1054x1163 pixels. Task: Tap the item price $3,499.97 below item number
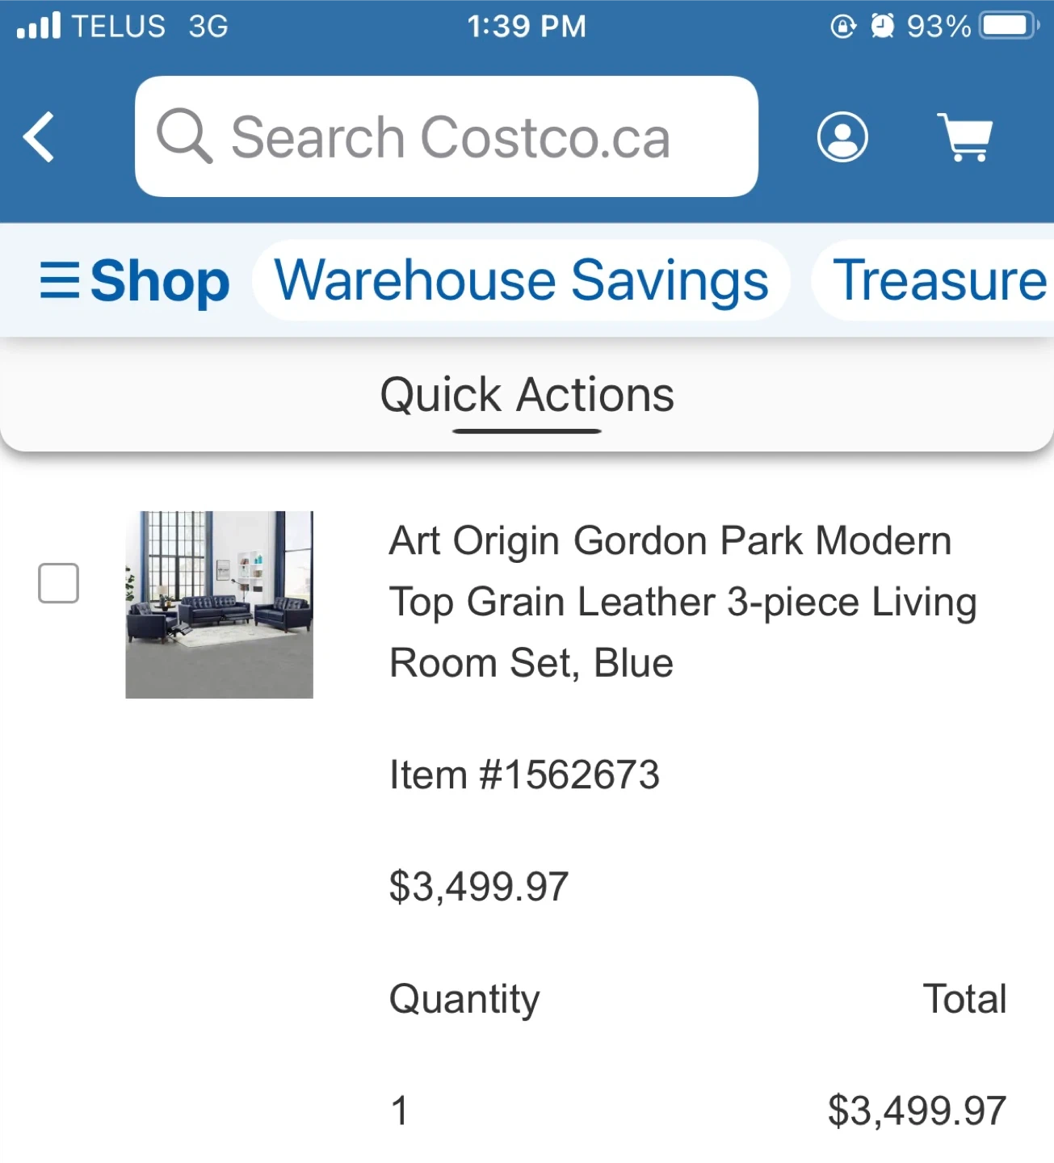tap(479, 886)
